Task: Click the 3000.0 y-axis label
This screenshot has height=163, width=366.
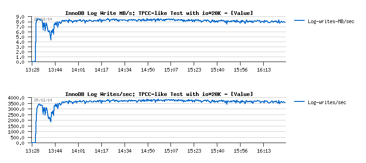Action: click(16, 109)
